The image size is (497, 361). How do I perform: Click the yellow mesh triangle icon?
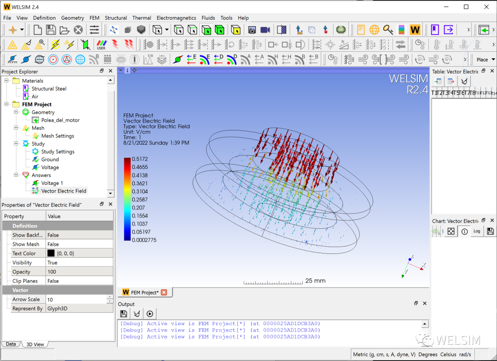tap(12, 45)
